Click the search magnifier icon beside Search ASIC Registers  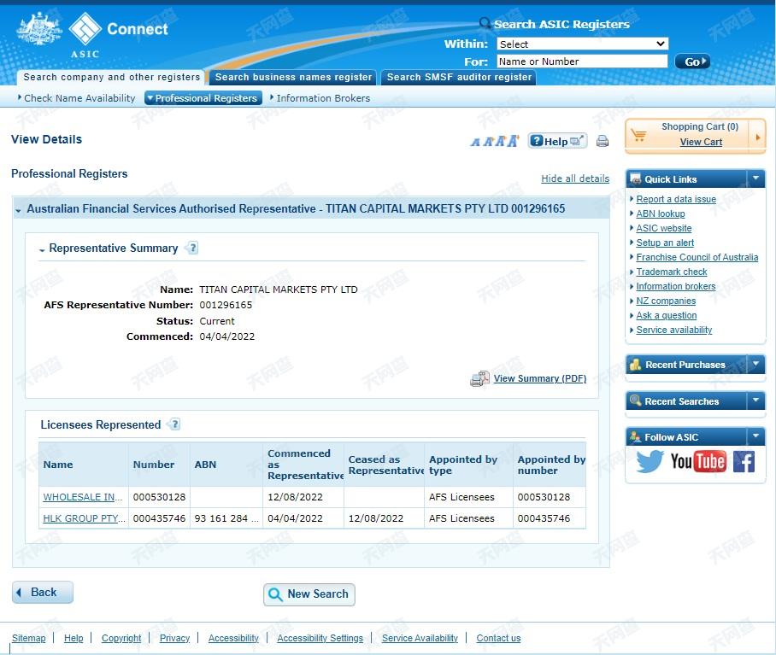(x=485, y=23)
